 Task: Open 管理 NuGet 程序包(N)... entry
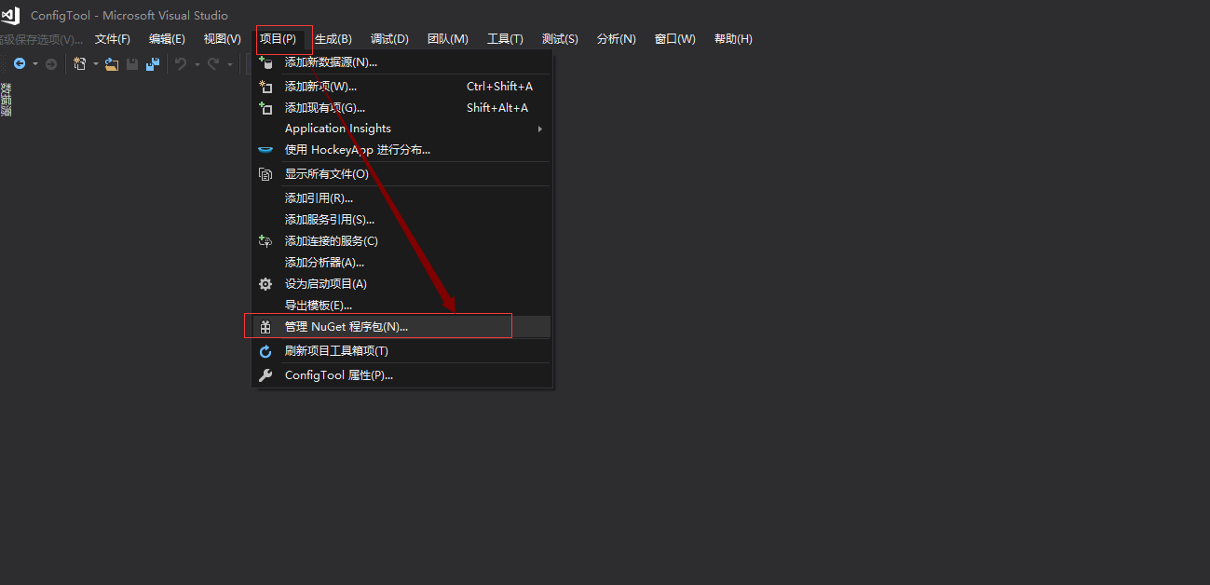tap(402, 327)
